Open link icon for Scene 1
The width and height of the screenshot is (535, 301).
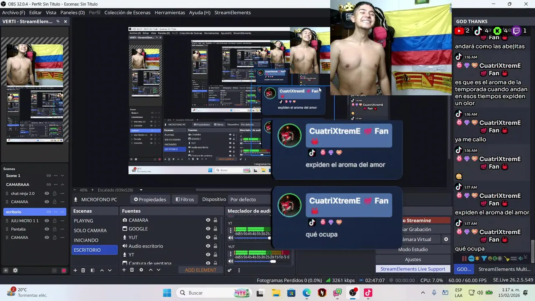pos(49,176)
